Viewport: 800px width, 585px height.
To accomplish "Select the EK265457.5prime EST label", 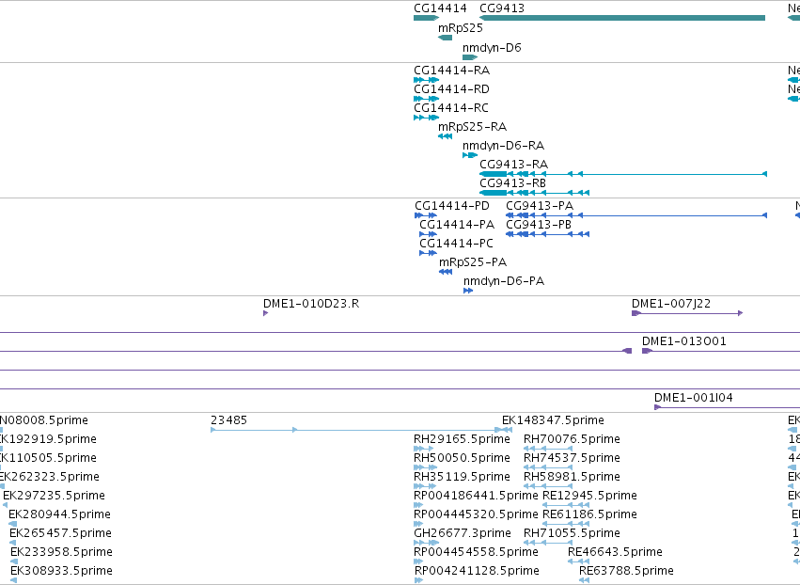I will [x=61, y=533].
